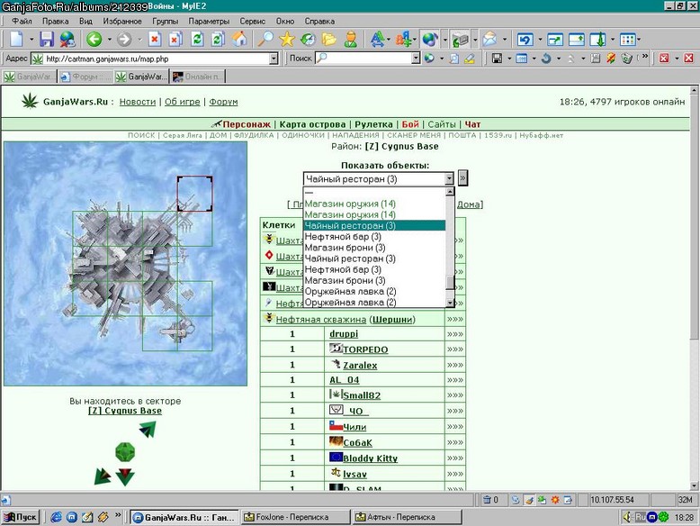Click the globe with red X offline icon
The width and height of the screenshot is (700, 526).
tap(67, 40)
